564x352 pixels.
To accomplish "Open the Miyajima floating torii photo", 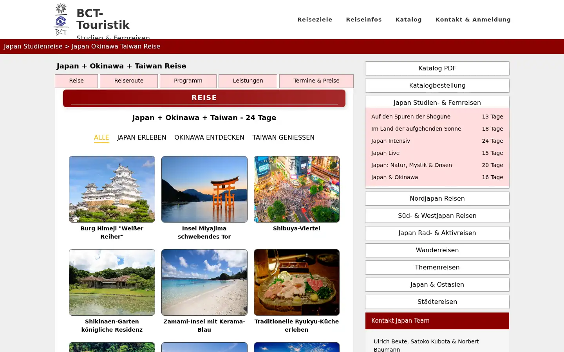I will (x=204, y=189).
